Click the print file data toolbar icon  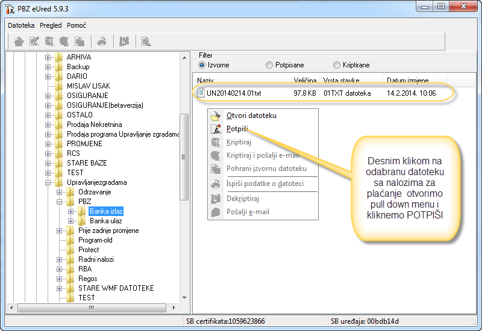(102, 41)
